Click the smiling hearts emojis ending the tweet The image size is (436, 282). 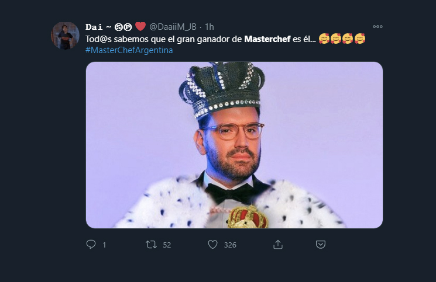(342, 39)
